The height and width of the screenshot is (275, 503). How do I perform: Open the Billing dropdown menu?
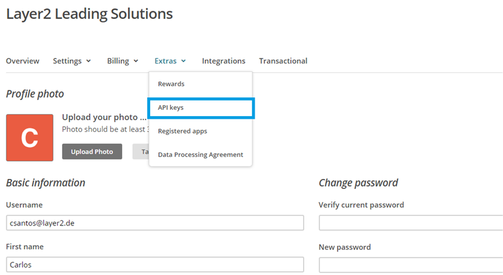pyautogui.click(x=123, y=61)
